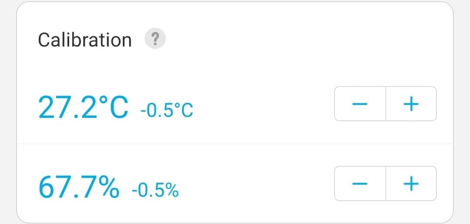Tap the plus icon beside 27.2°C
470x224 pixels.
(411, 104)
